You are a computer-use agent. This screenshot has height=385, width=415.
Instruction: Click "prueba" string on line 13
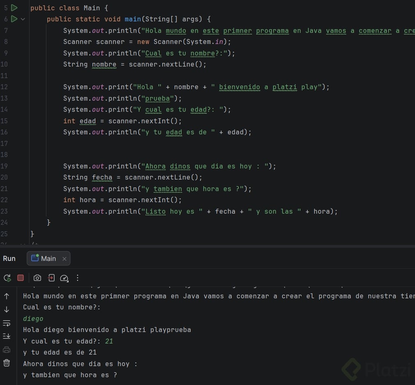157,99
